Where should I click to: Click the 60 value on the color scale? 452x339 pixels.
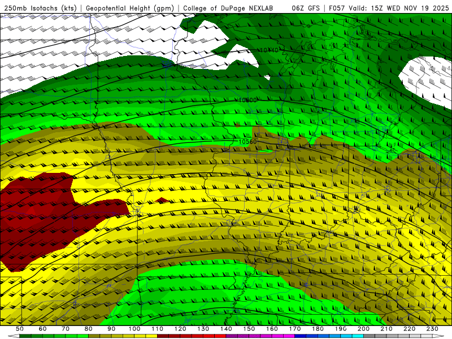pos(43,329)
